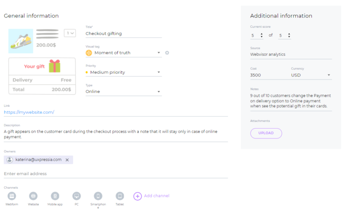
Task: Remove katerina@uxpressia.com owner chip
Action: 67,160
